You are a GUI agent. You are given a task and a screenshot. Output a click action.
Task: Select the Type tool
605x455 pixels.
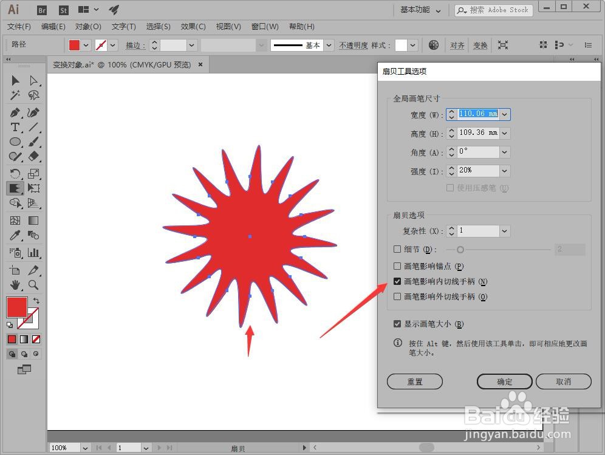(15, 127)
